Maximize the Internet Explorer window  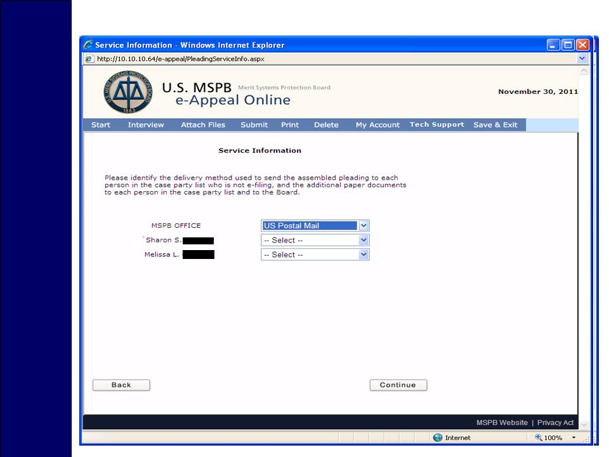click(568, 44)
